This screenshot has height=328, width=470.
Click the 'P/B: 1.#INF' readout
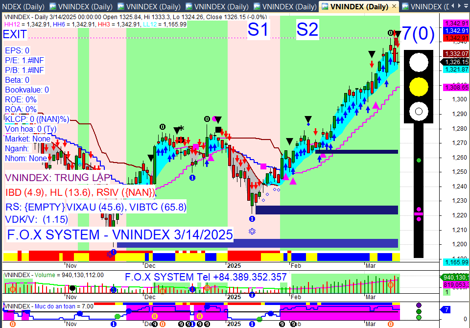click(x=24, y=70)
